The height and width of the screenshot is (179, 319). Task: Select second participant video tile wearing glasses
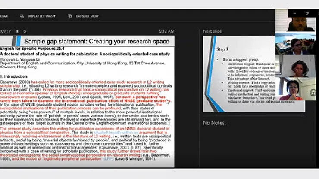tap(295, 44)
